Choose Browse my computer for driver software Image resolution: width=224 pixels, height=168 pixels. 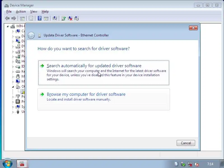pos(104,99)
